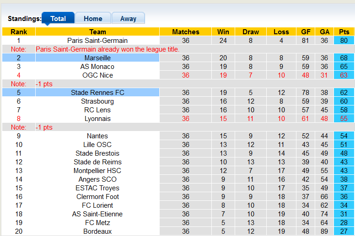
Task: Switch to the Total standings tab
Action: tap(58, 19)
